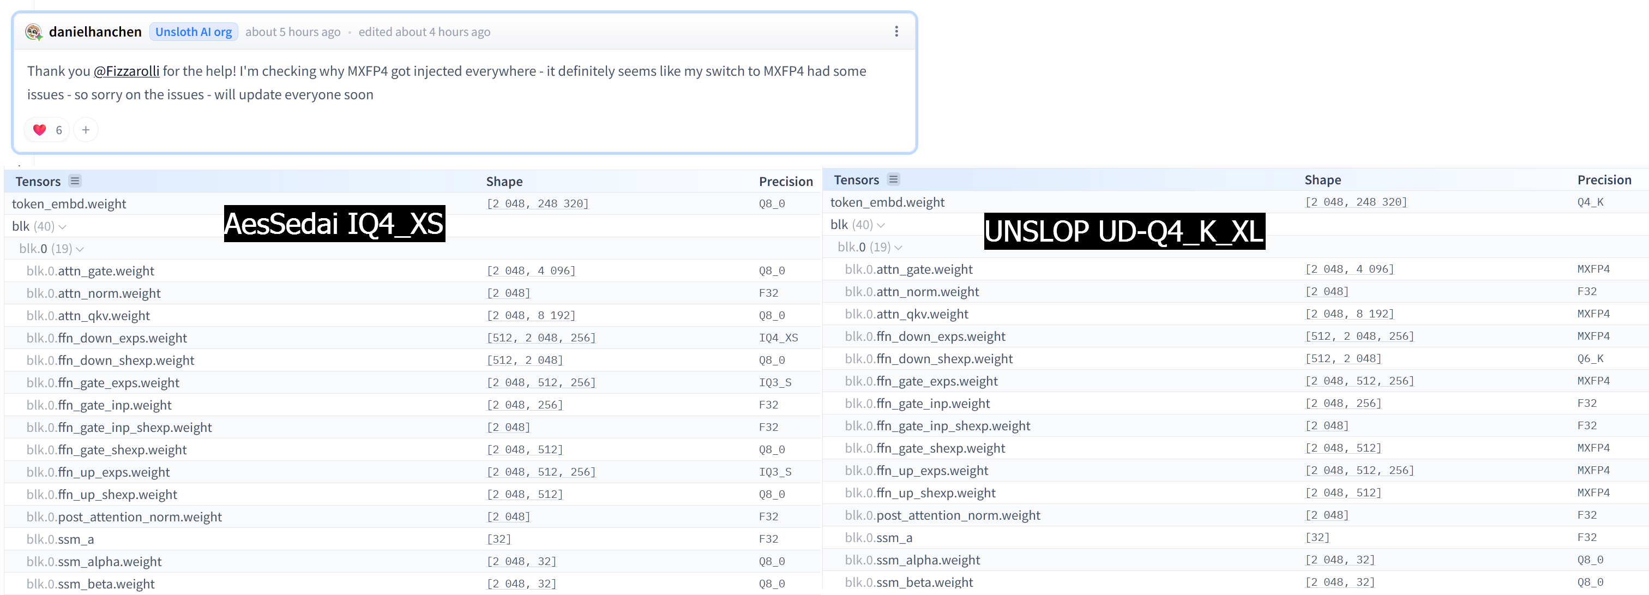1649x595 pixels.
Task: Click the 'about 5 hours ago' timestamp
Action: [x=292, y=32]
